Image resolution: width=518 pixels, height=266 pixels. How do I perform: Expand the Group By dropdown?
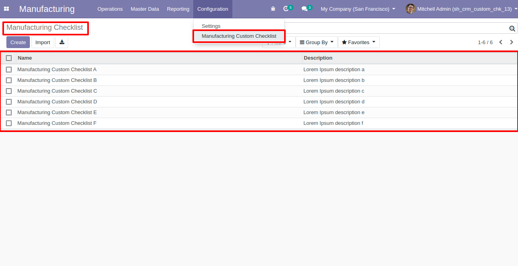coord(317,42)
